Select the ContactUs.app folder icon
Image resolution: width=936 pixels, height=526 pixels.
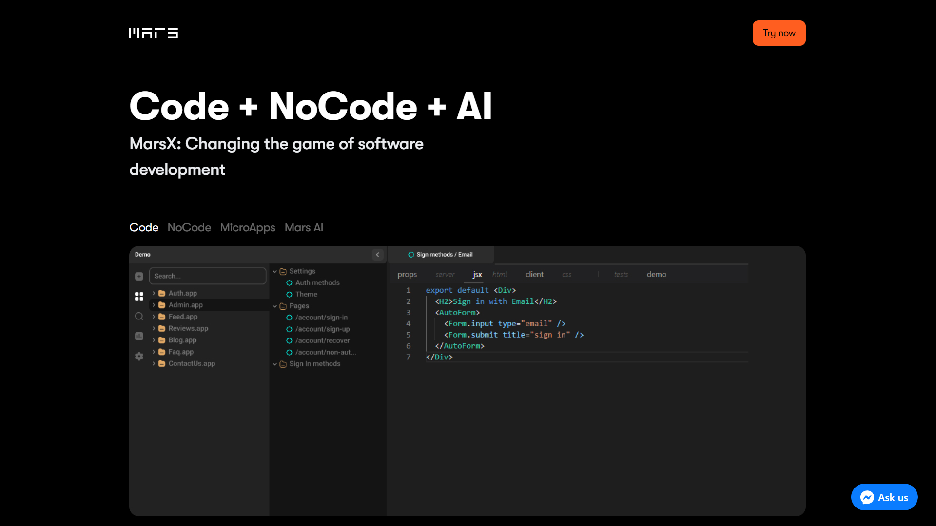[162, 363]
